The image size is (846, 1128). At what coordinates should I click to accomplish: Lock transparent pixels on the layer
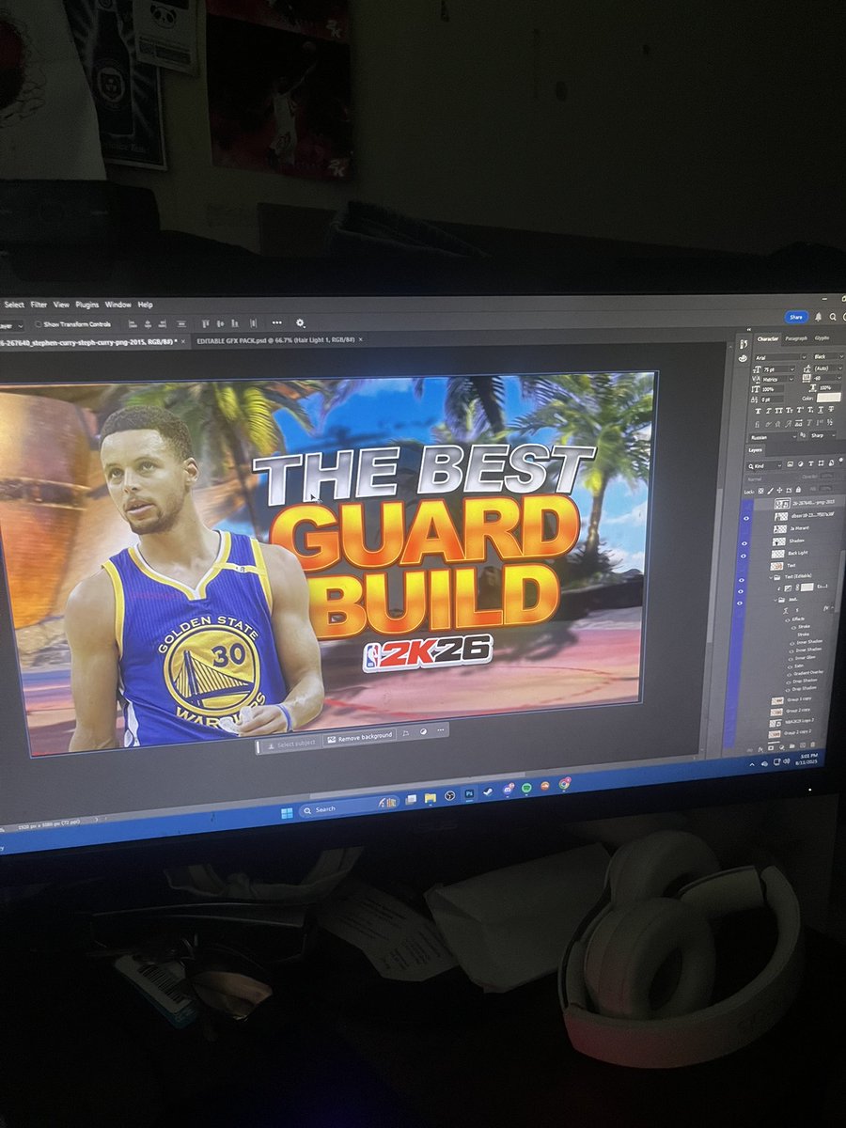760,492
